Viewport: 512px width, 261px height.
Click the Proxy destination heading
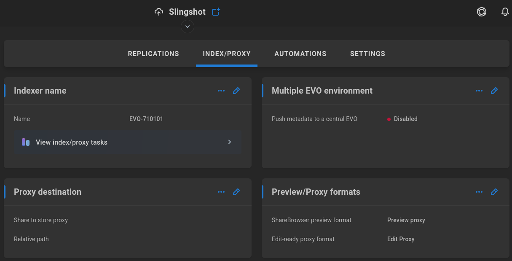[48, 192]
